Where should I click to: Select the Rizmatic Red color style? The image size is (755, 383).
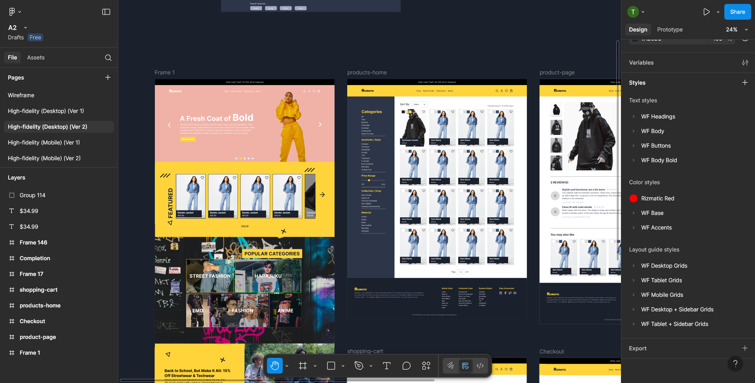coord(657,198)
